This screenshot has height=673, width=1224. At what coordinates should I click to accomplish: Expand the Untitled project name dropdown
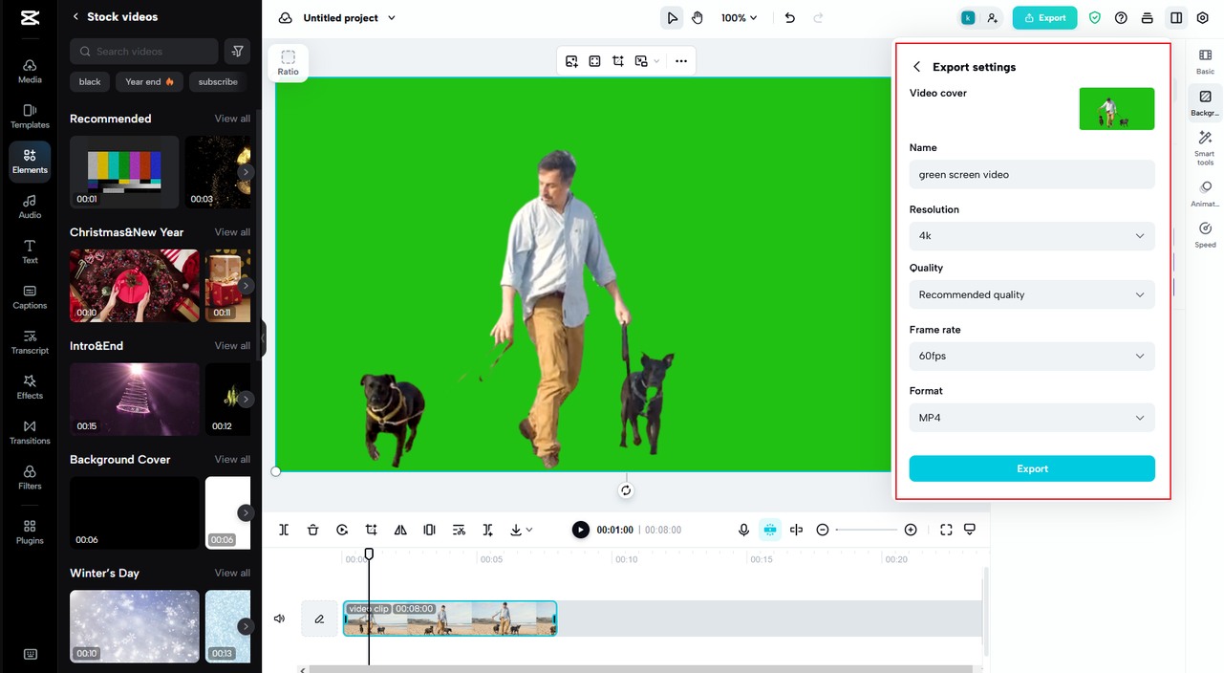tap(392, 18)
